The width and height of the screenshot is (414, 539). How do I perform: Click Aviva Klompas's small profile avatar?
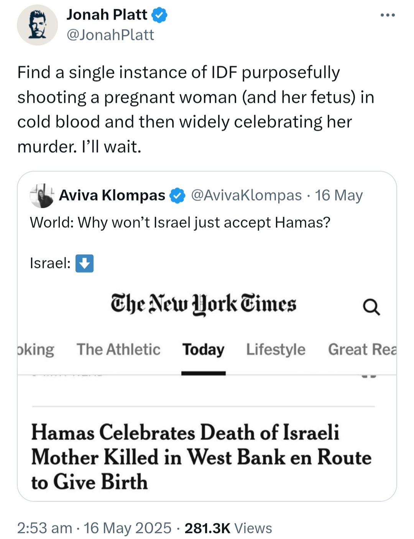point(42,196)
